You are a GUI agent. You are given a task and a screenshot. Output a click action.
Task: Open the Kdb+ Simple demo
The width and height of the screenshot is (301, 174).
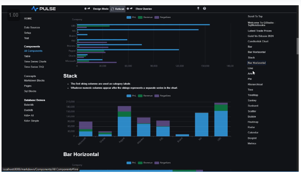point(32,121)
